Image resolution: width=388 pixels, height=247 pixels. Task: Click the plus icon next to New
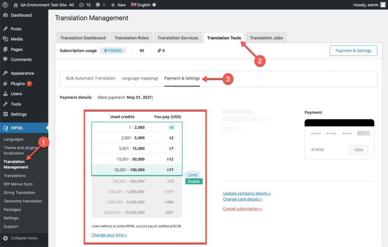coord(113,5)
